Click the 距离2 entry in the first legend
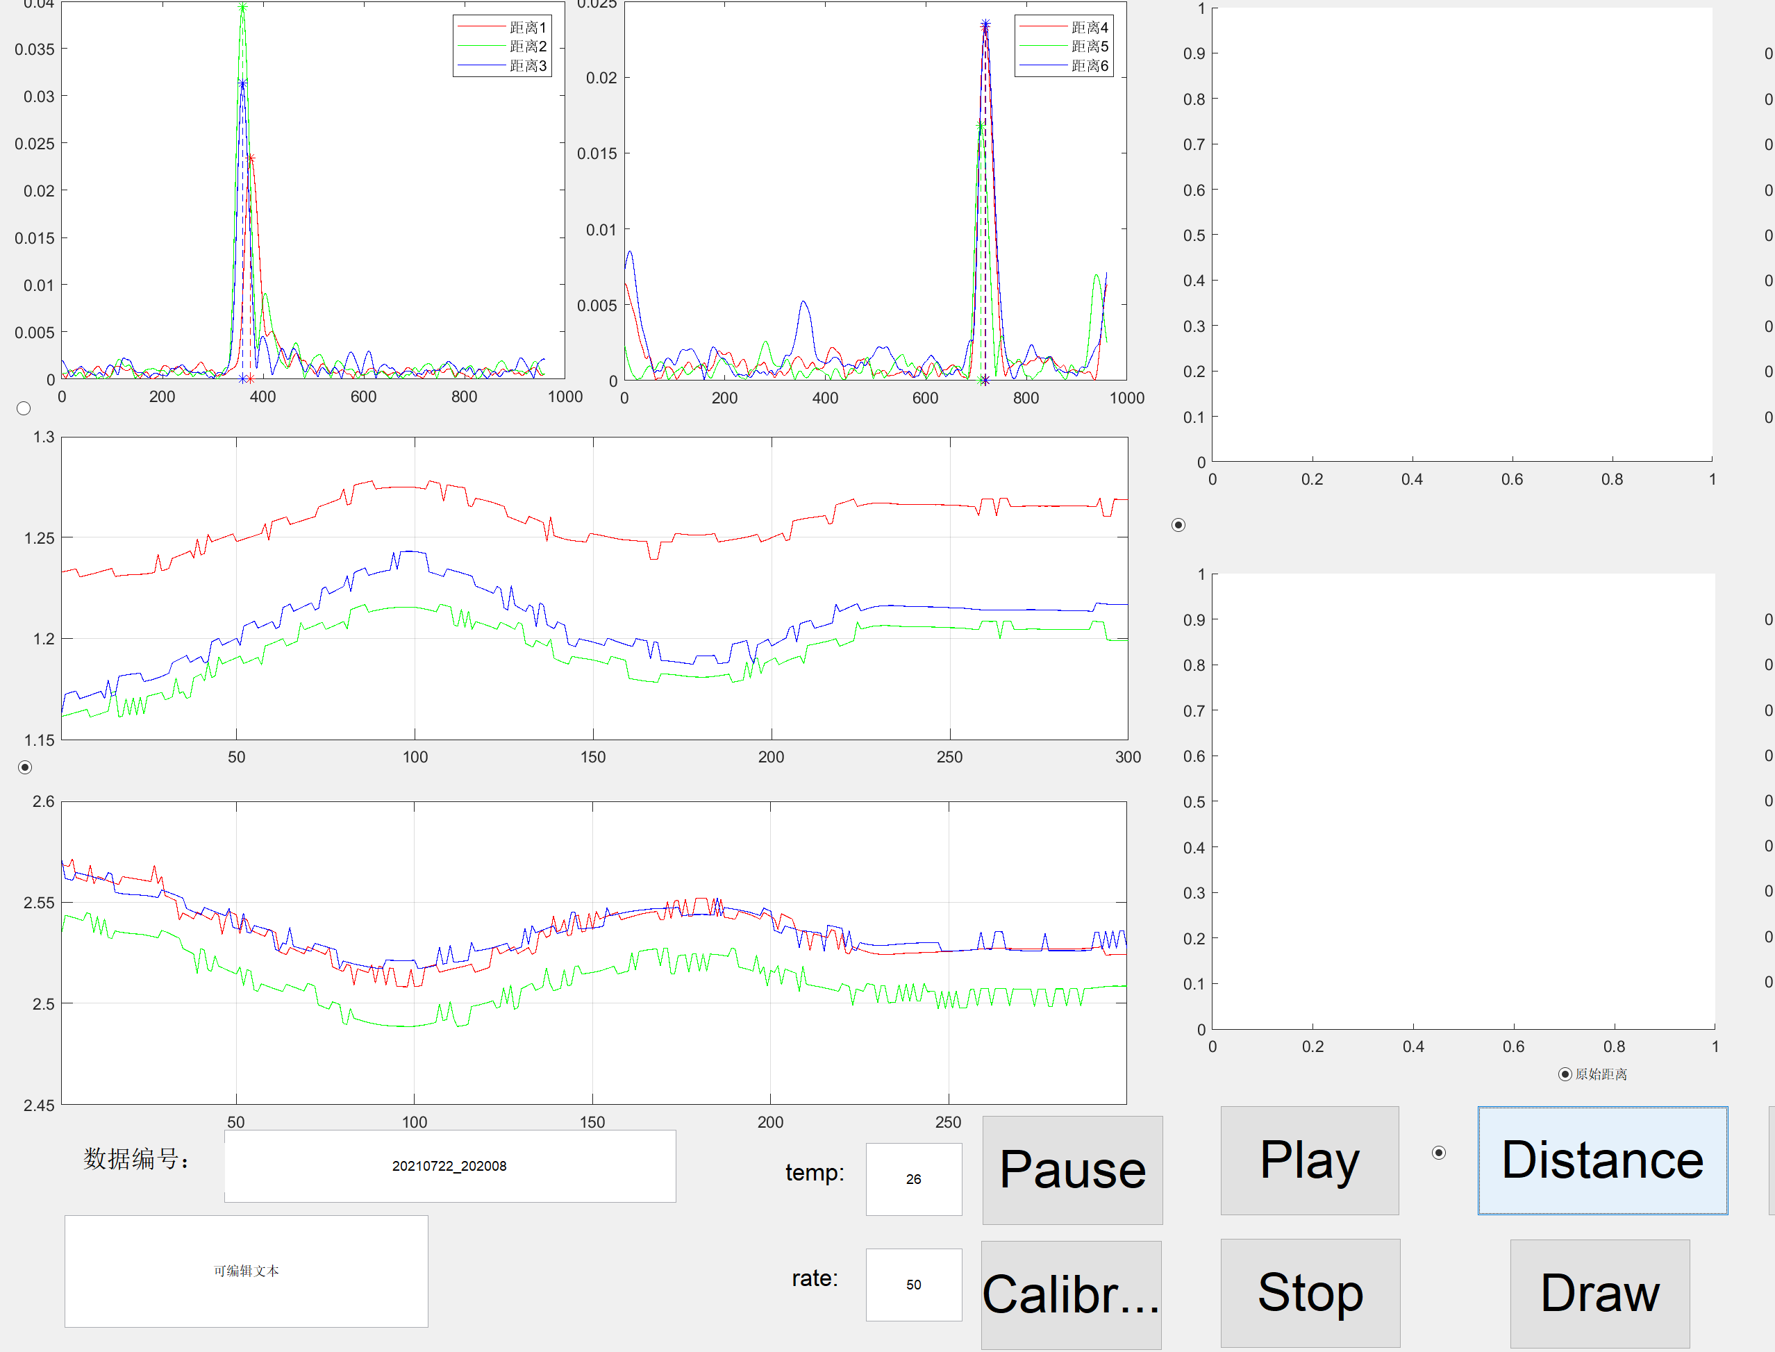 [527, 47]
